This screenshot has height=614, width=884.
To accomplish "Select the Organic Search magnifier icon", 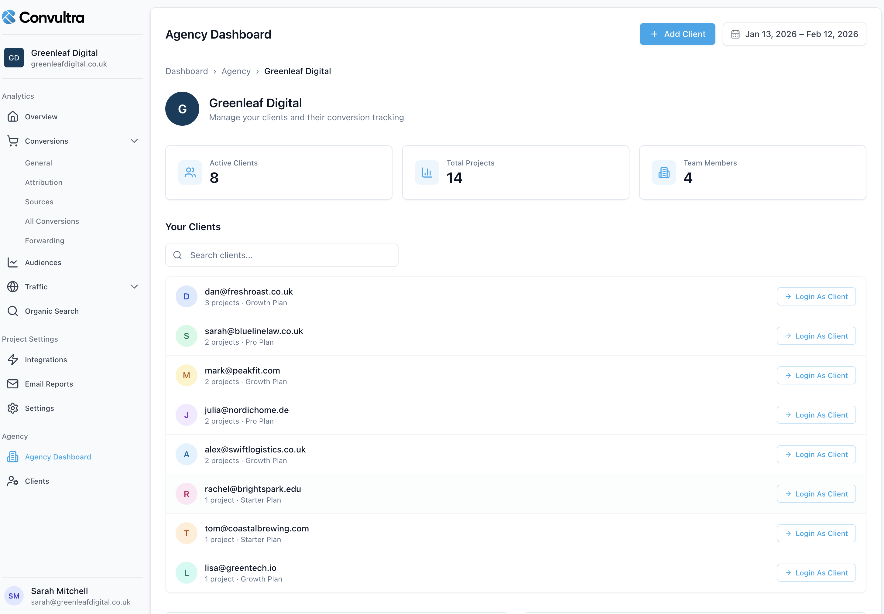I will [x=13, y=311].
